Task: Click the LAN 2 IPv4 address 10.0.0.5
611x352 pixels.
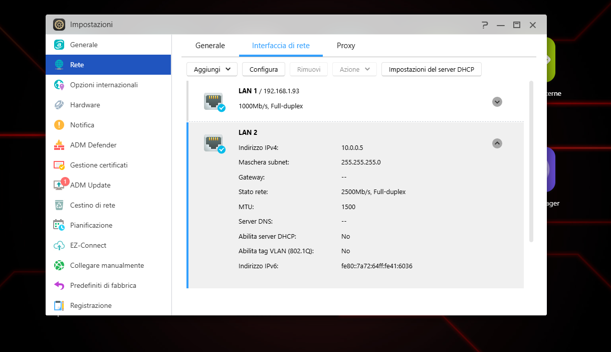Action: point(352,148)
